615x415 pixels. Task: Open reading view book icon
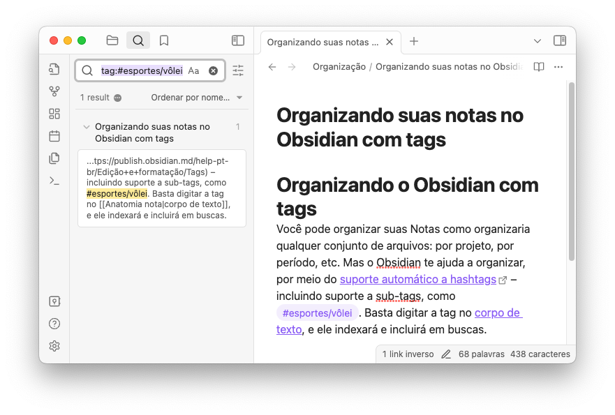coord(538,66)
